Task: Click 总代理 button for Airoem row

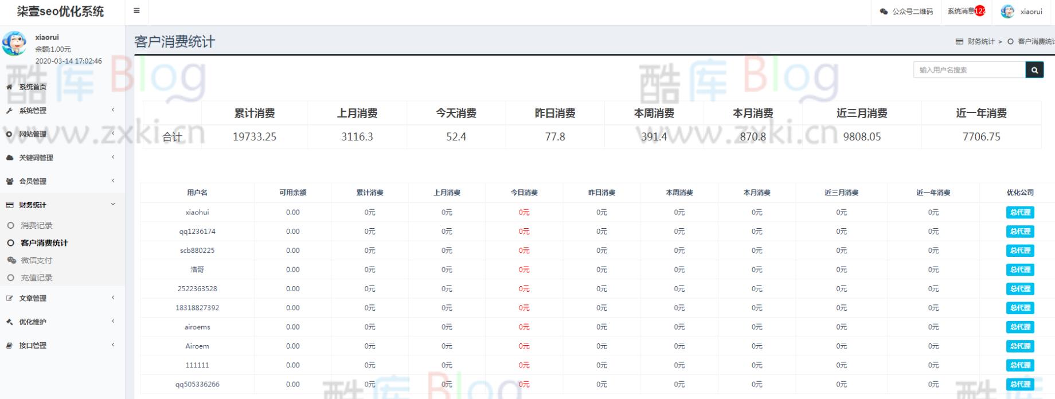Action: tap(1020, 346)
